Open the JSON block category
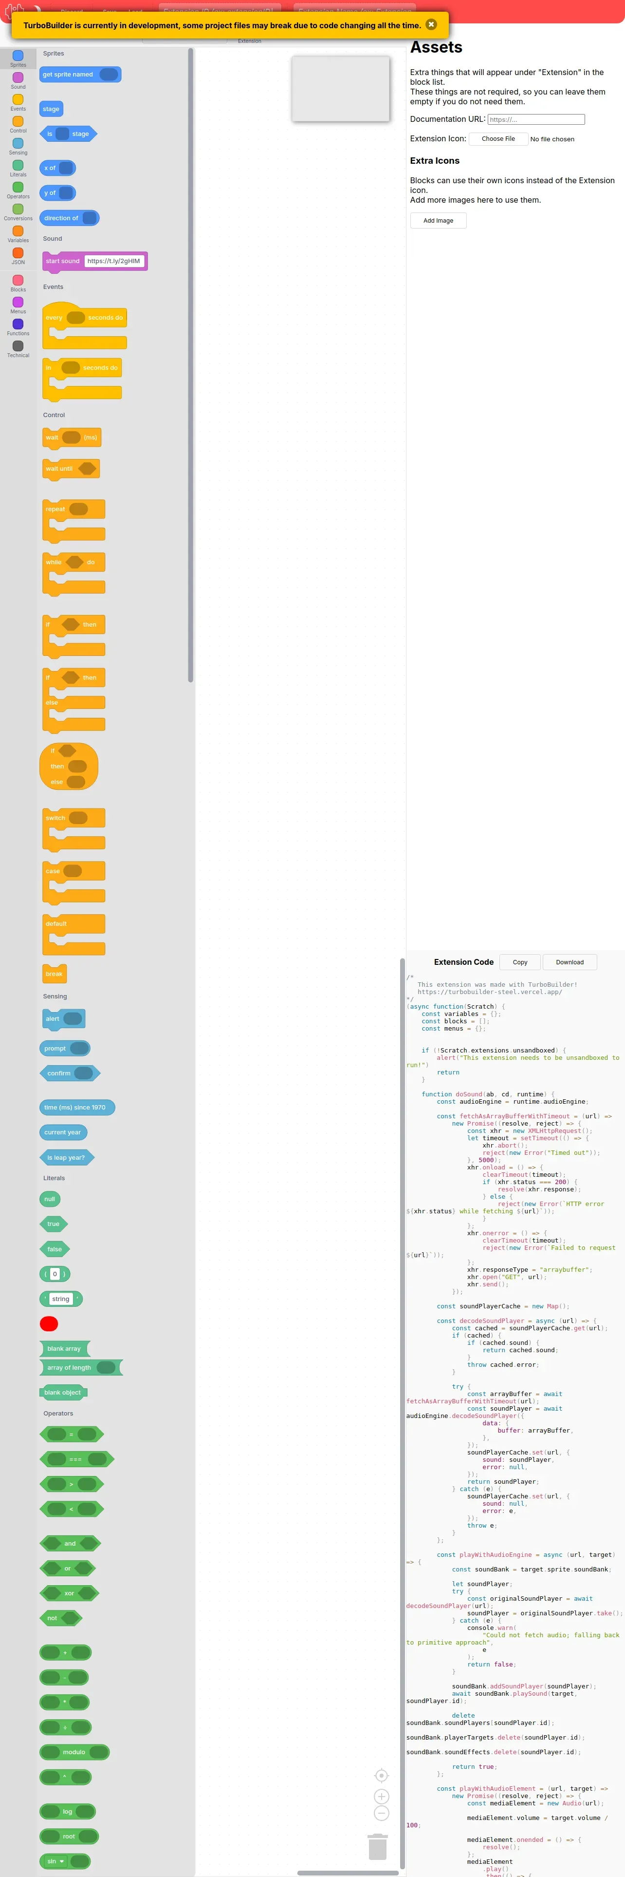The height and width of the screenshot is (1877, 625). [18, 255]
